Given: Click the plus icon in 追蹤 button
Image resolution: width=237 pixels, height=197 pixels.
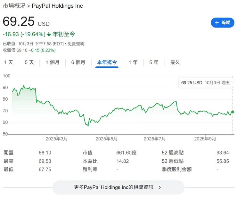Looking at the screenshot, I should point(217,23).
